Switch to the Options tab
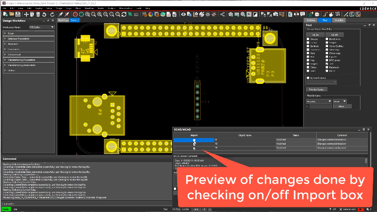Viewport: 377px width, 212px height. coord(311,21)
